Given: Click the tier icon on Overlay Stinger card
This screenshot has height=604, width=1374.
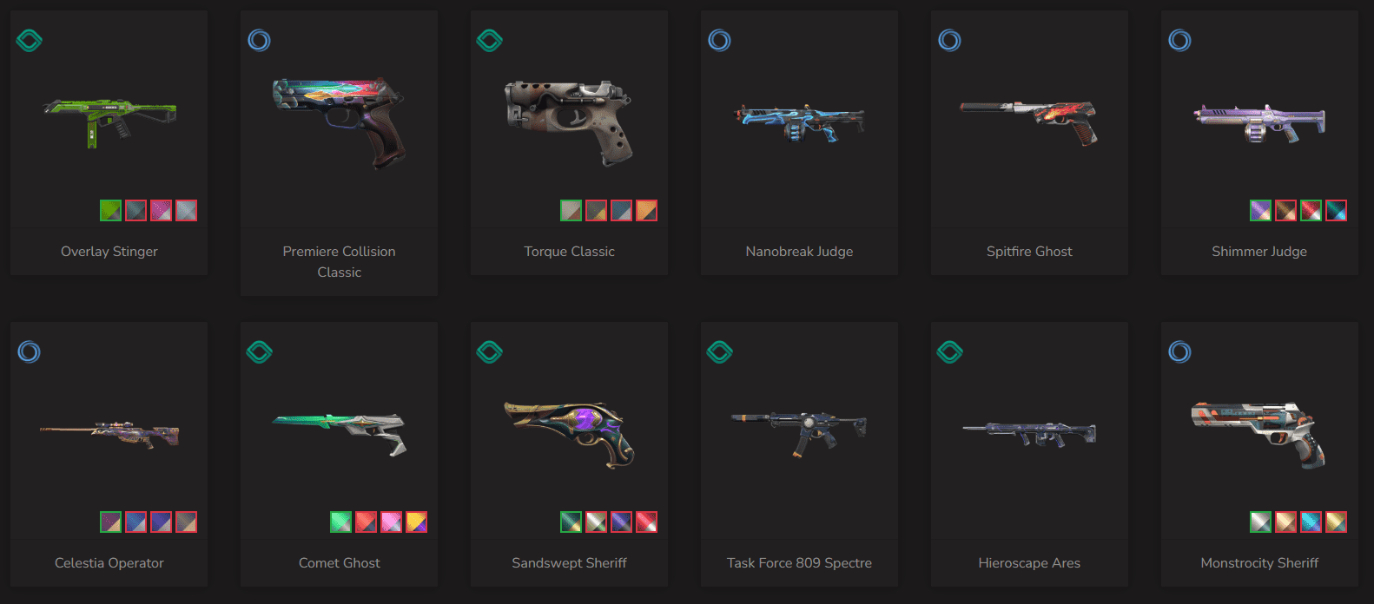Looking at the screenshot, I should (x=30, y=40).
